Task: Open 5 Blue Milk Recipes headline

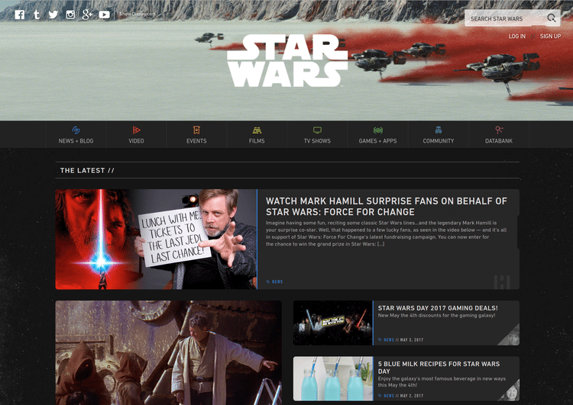Action: tap(439, 368)
